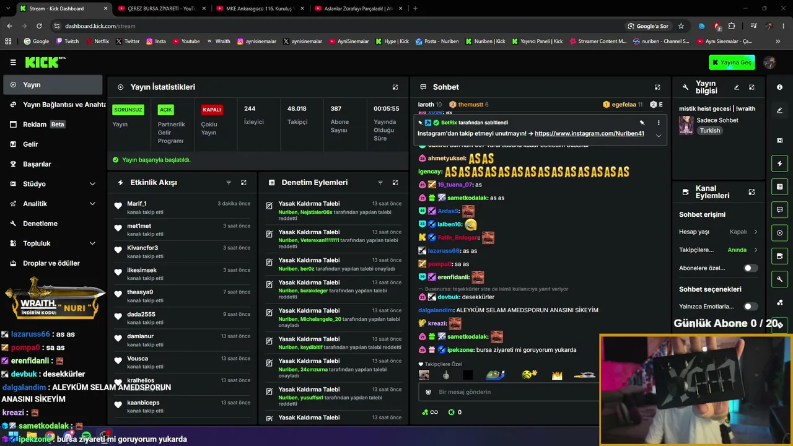Toggle the play preview widget icon in right rail
Screen dimensions: 793x446
pyautogui.click(x=779, y=233)
